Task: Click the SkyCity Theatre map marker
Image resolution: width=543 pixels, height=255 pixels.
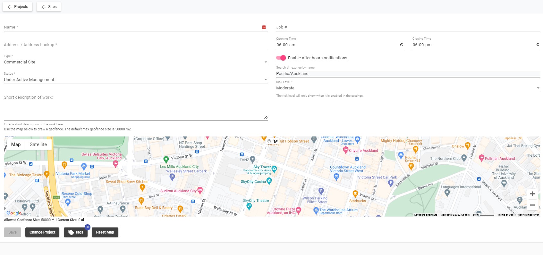Action: (x=249, y=207)
